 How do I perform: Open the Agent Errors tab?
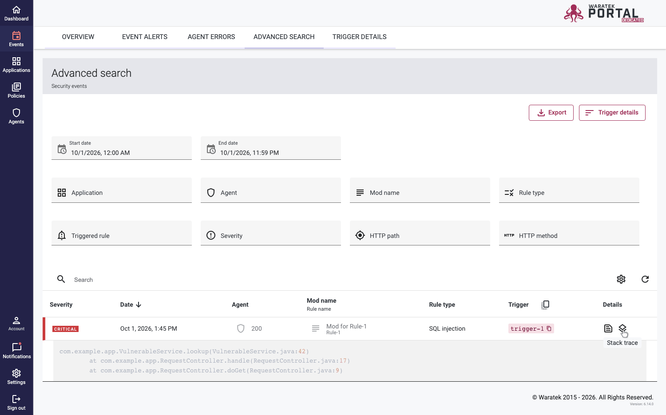click(x=211, y=37)
